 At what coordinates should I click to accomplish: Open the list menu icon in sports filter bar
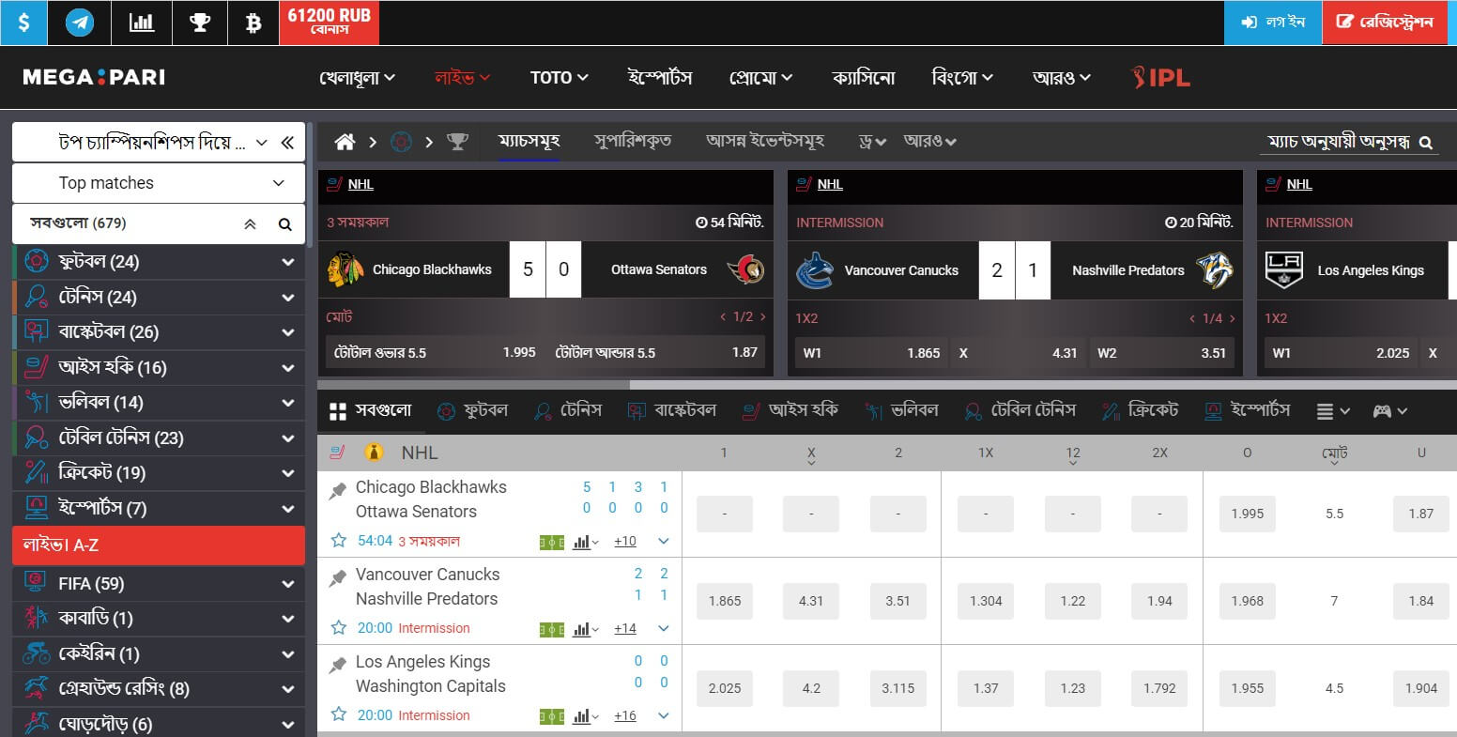point(1333,411)
